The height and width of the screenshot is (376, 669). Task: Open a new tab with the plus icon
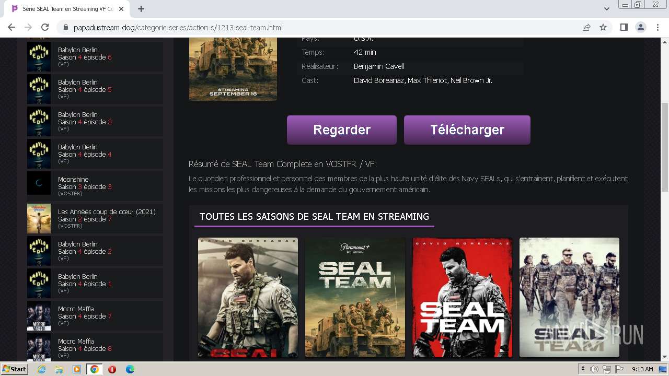coord(141,9)
